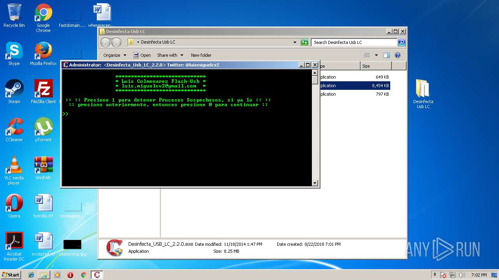This screenshot has width=499, height=280.
Task: Switch to the Desinfecta console taskbar button
Action: click(97, 275)
